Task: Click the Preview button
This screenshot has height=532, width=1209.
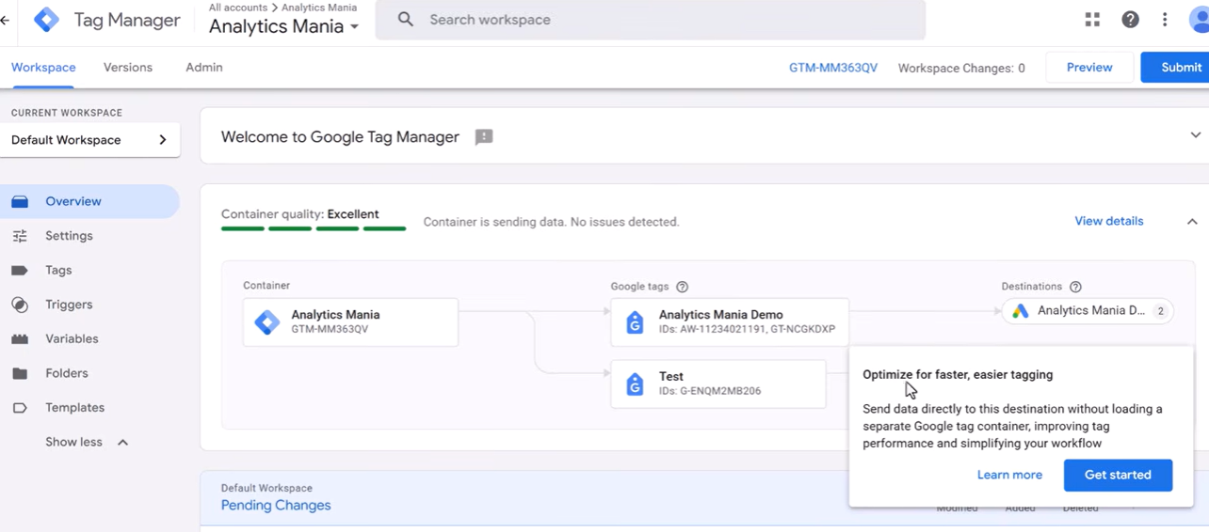Action: click(x=1089, y=68)
